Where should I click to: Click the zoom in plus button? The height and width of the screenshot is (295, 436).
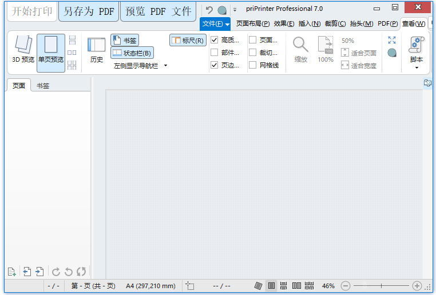point(417,285)
